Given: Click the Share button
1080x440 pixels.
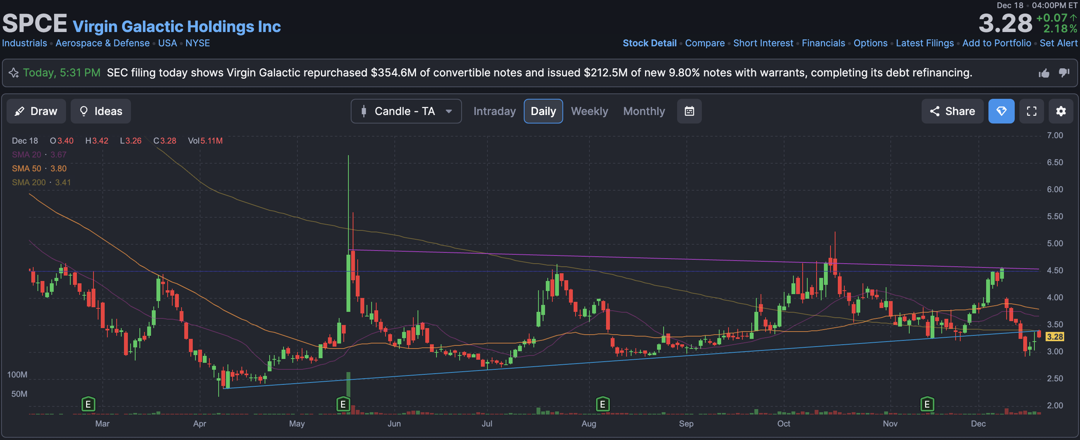Looking at the screenshot, I should (952, 111).
